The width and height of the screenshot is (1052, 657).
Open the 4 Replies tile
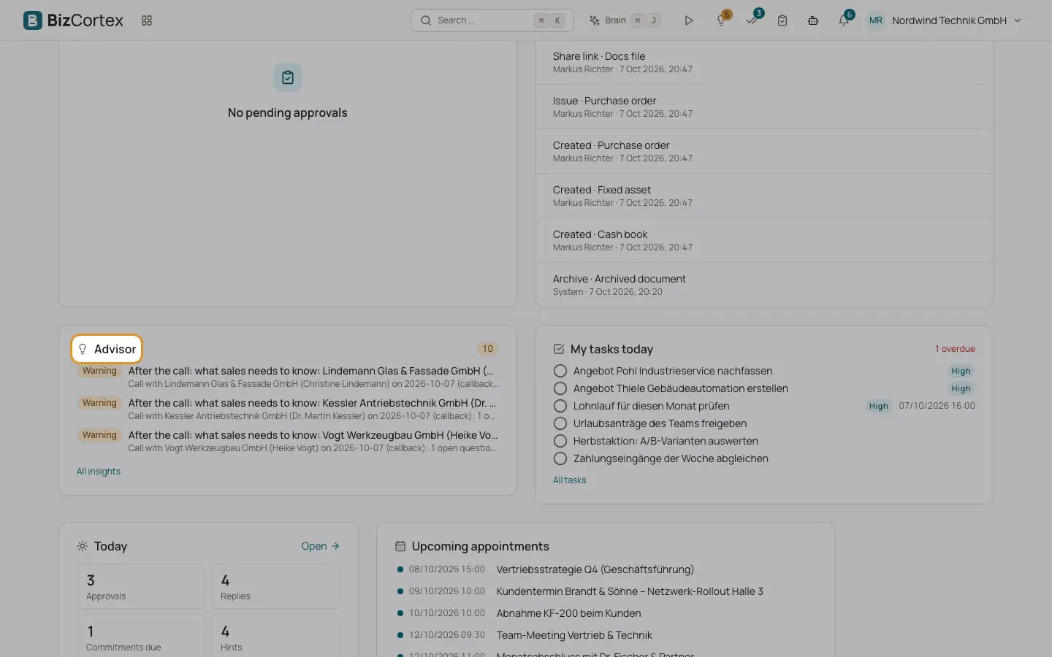coord(275,586)
